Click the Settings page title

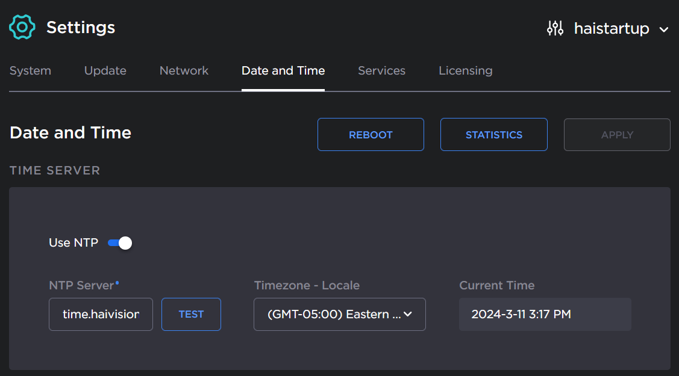81,28
